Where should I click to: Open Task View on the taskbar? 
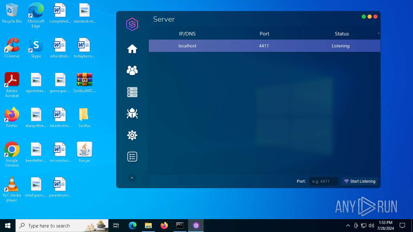(x=116, y=226)
